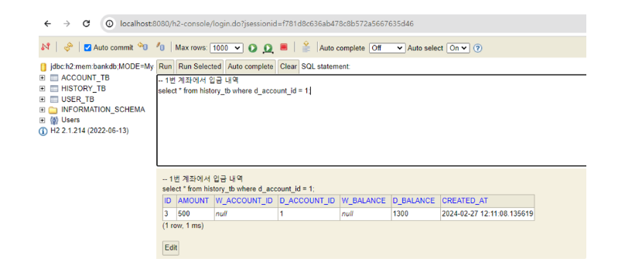Select USER_TB table in the tree

[77, 99]
